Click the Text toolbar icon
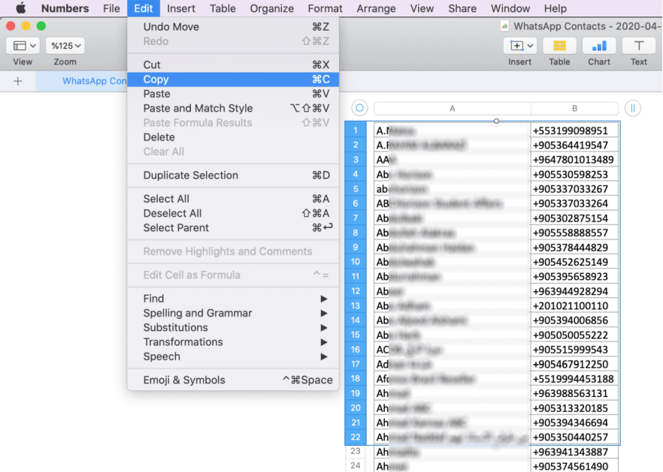This screenshot has width=663, height=472. click(x=638, y=46)
